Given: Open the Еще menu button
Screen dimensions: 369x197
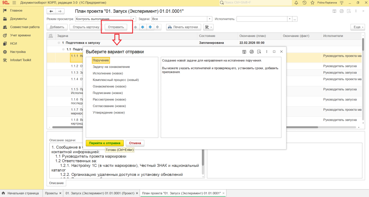Looking at the screenshot, I should click(358, 27).
